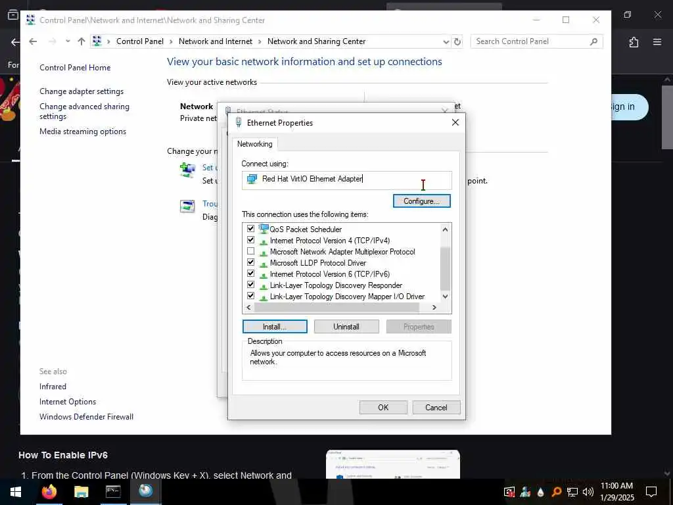Select Internet Protocol Version 6 (TCP/IPv6) row text
The width and height of the screenshot is (673, 505).
[330, 274]
